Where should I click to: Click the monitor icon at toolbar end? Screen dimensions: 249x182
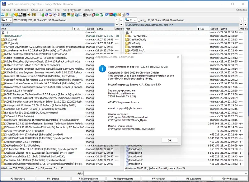point(127,15)
